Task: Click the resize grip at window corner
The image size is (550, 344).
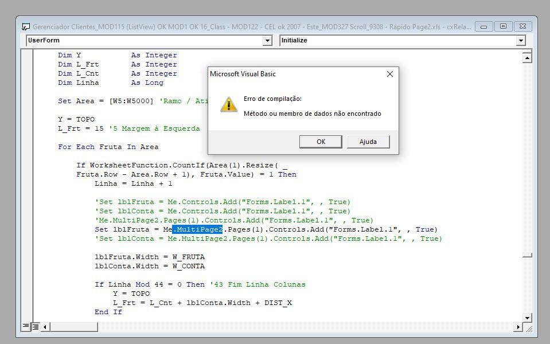Action: point(529,328)
